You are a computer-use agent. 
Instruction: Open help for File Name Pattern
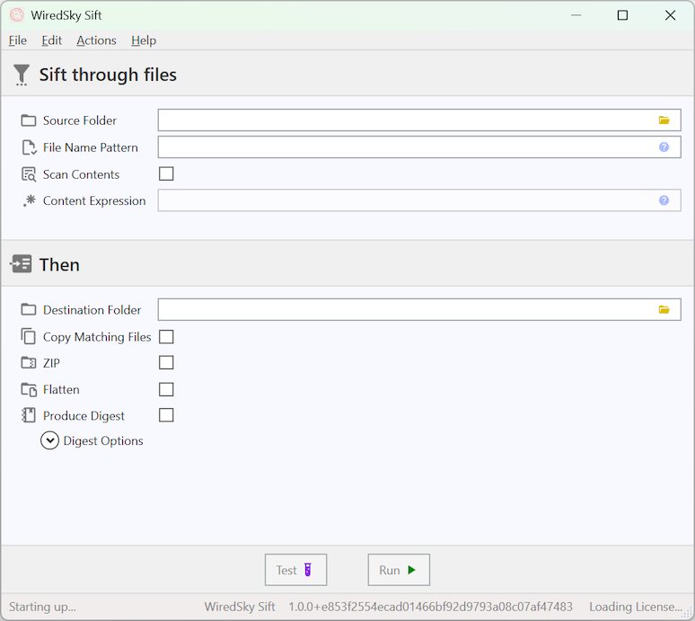point(664,146)
